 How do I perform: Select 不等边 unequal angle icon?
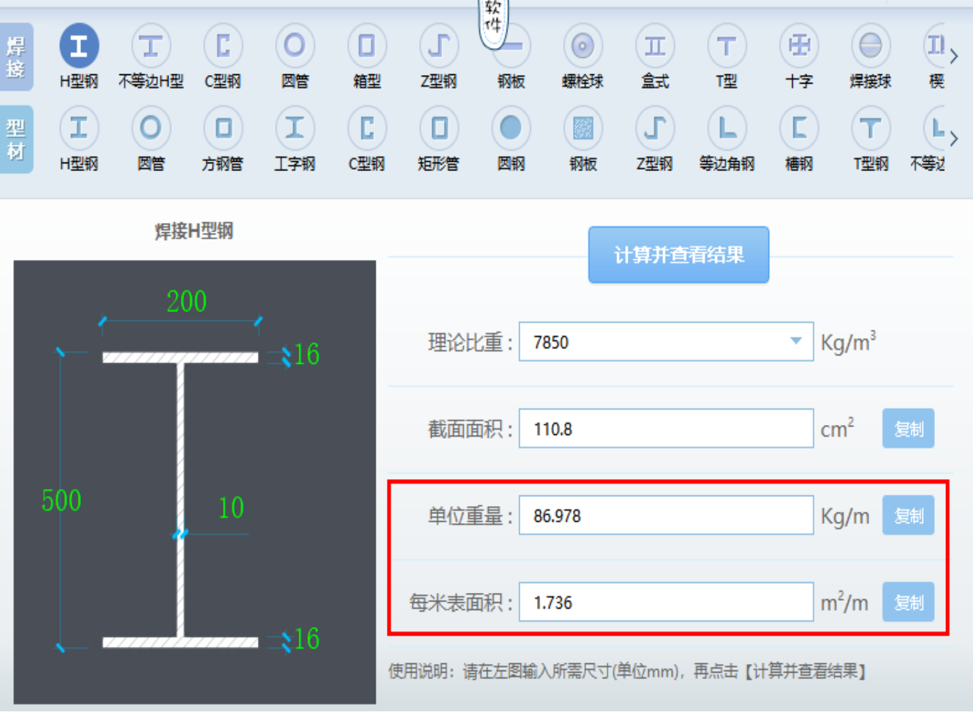tap(934, 128)
